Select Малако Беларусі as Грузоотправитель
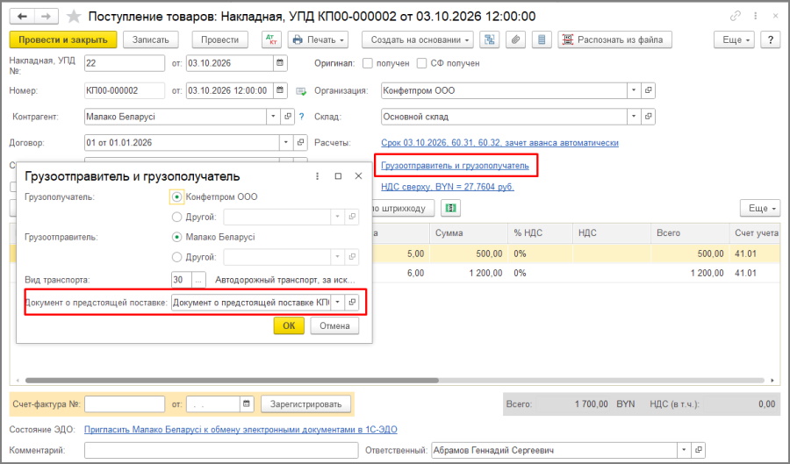Viewport: 790px width, 464px height. pos(176,237)
